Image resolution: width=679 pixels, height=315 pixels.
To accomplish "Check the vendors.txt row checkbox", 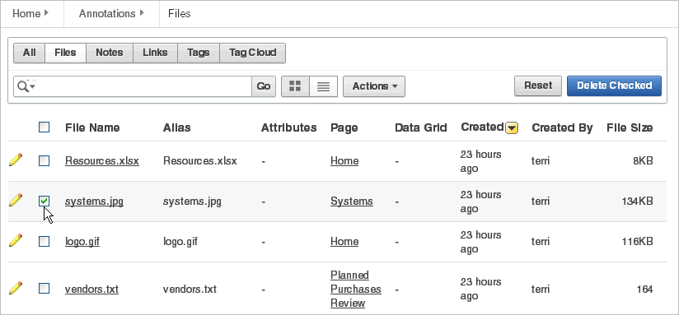I will tap(44, 288).
